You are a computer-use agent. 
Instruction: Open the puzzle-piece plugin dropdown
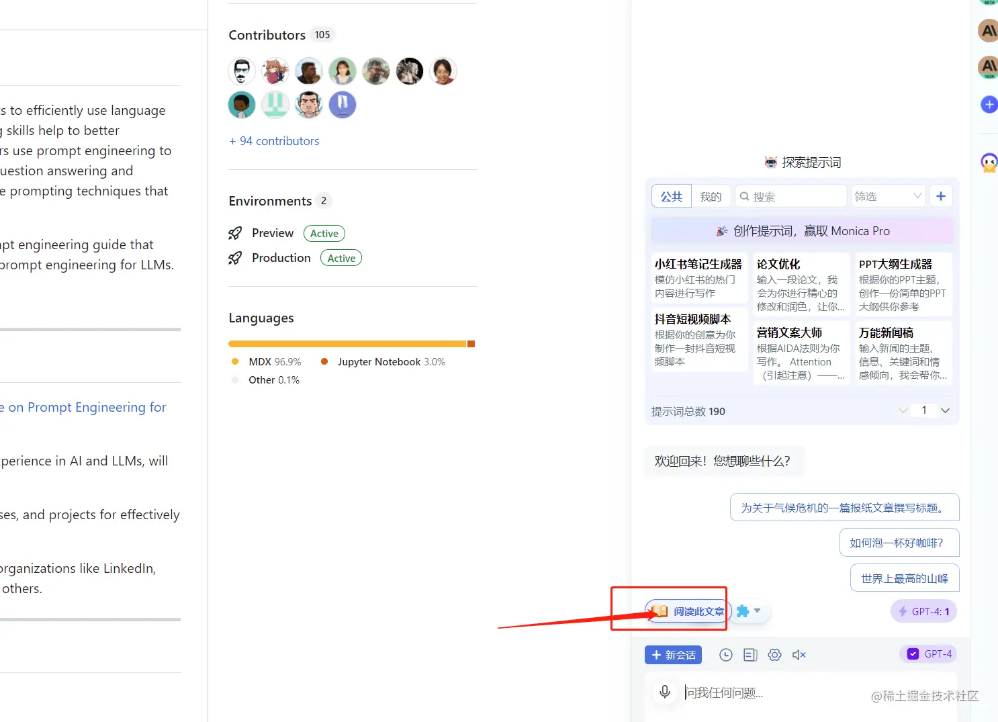[748, 611]
